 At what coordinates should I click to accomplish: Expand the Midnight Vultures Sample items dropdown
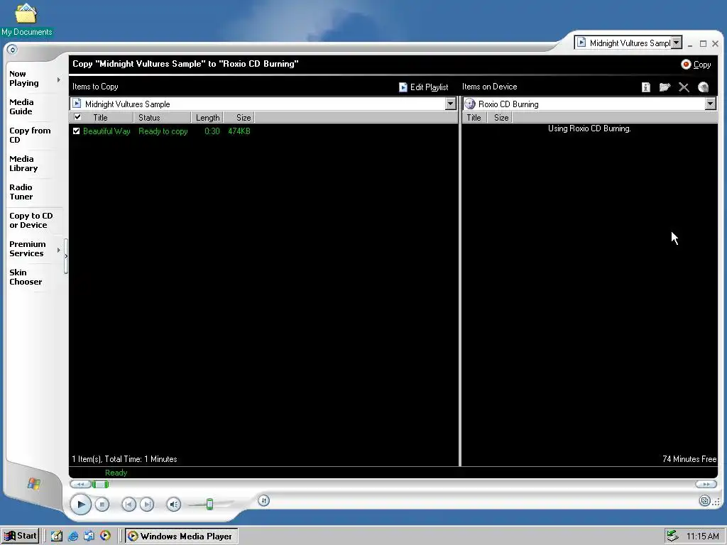[450, 104]
